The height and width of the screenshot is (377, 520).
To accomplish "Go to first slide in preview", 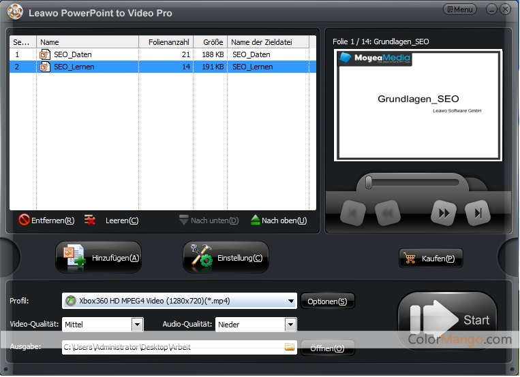I will [353, 213].
